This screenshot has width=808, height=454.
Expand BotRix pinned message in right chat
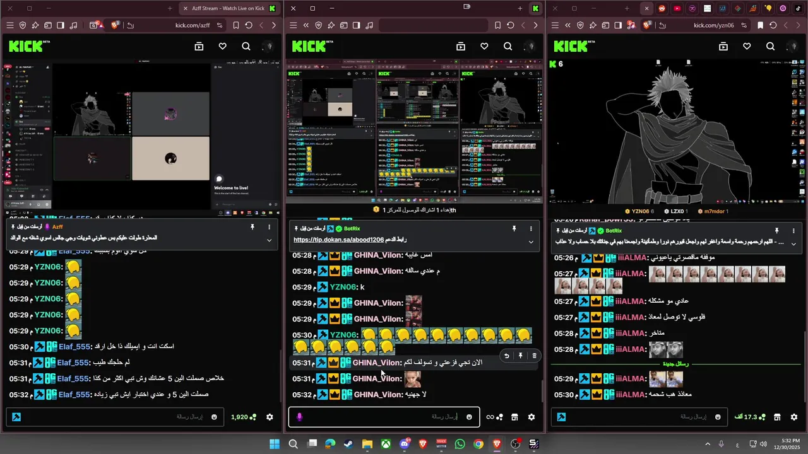click(x=793, y=243)
